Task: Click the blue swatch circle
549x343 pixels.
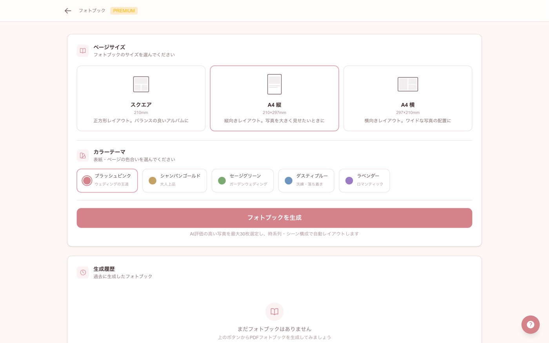Action: tap(289, 181)
